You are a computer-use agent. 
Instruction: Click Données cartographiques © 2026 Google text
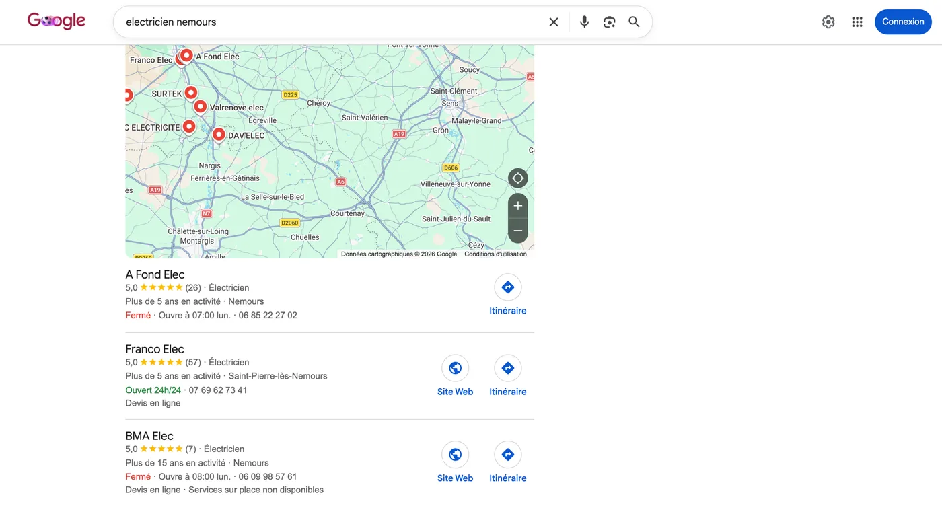399,254
